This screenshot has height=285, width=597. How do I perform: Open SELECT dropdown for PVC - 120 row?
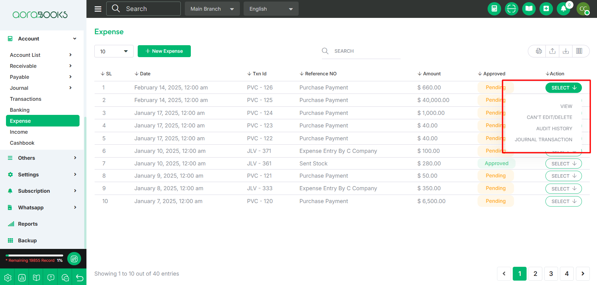564,201
